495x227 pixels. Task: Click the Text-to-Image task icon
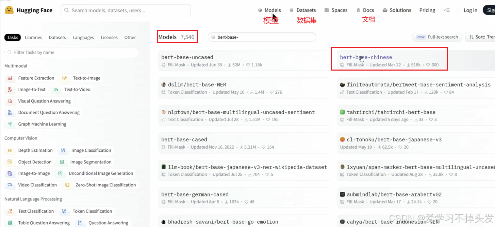(x=65, y=78)
